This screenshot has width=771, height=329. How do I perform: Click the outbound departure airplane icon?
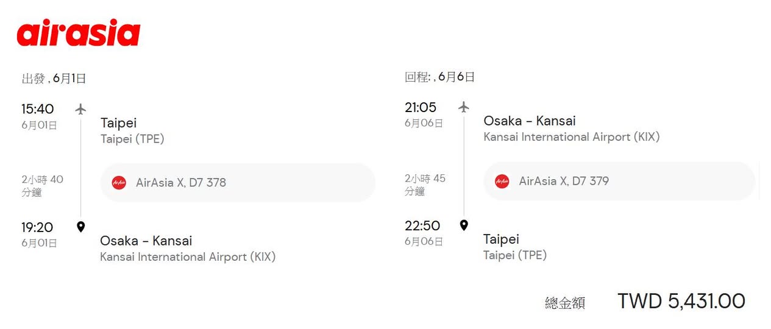tap(80, 109)
